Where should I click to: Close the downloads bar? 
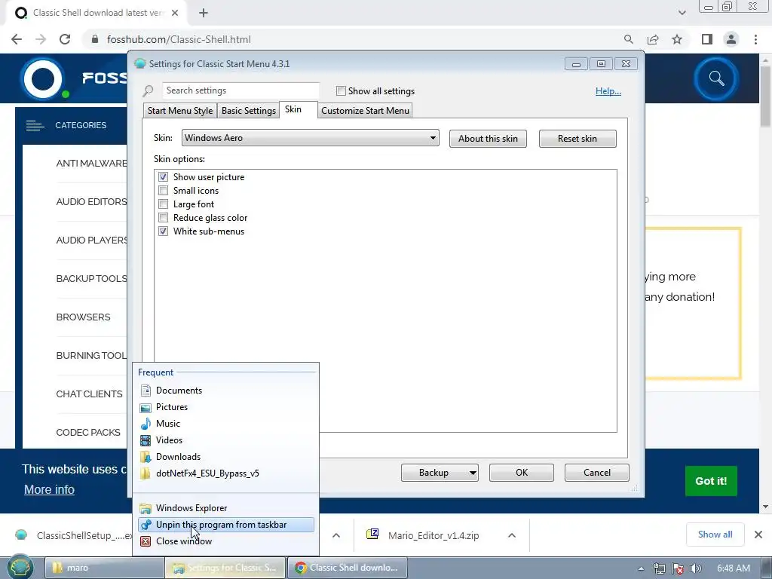point(758,535)
